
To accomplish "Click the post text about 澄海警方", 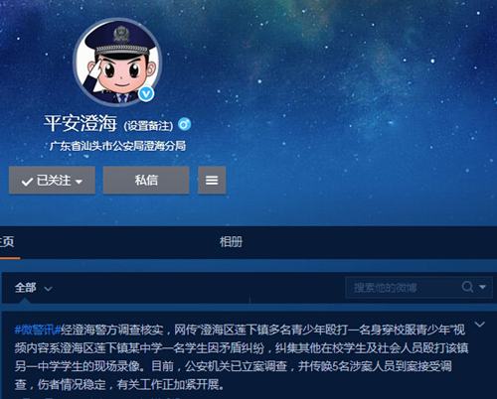I will tap(242, 357).
